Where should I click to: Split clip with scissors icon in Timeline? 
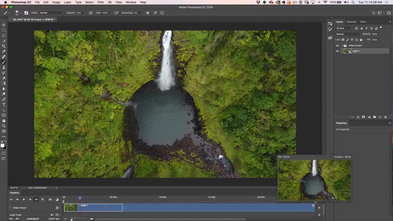[50, 199]
